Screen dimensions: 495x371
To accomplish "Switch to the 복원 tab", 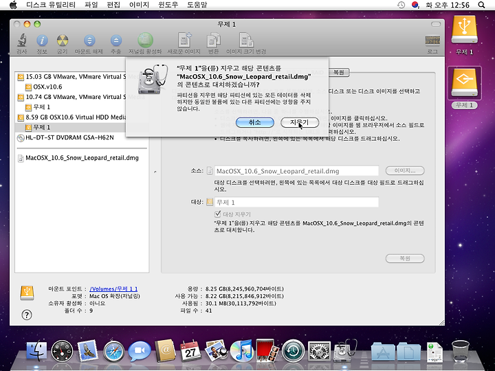I will [339, 72].
